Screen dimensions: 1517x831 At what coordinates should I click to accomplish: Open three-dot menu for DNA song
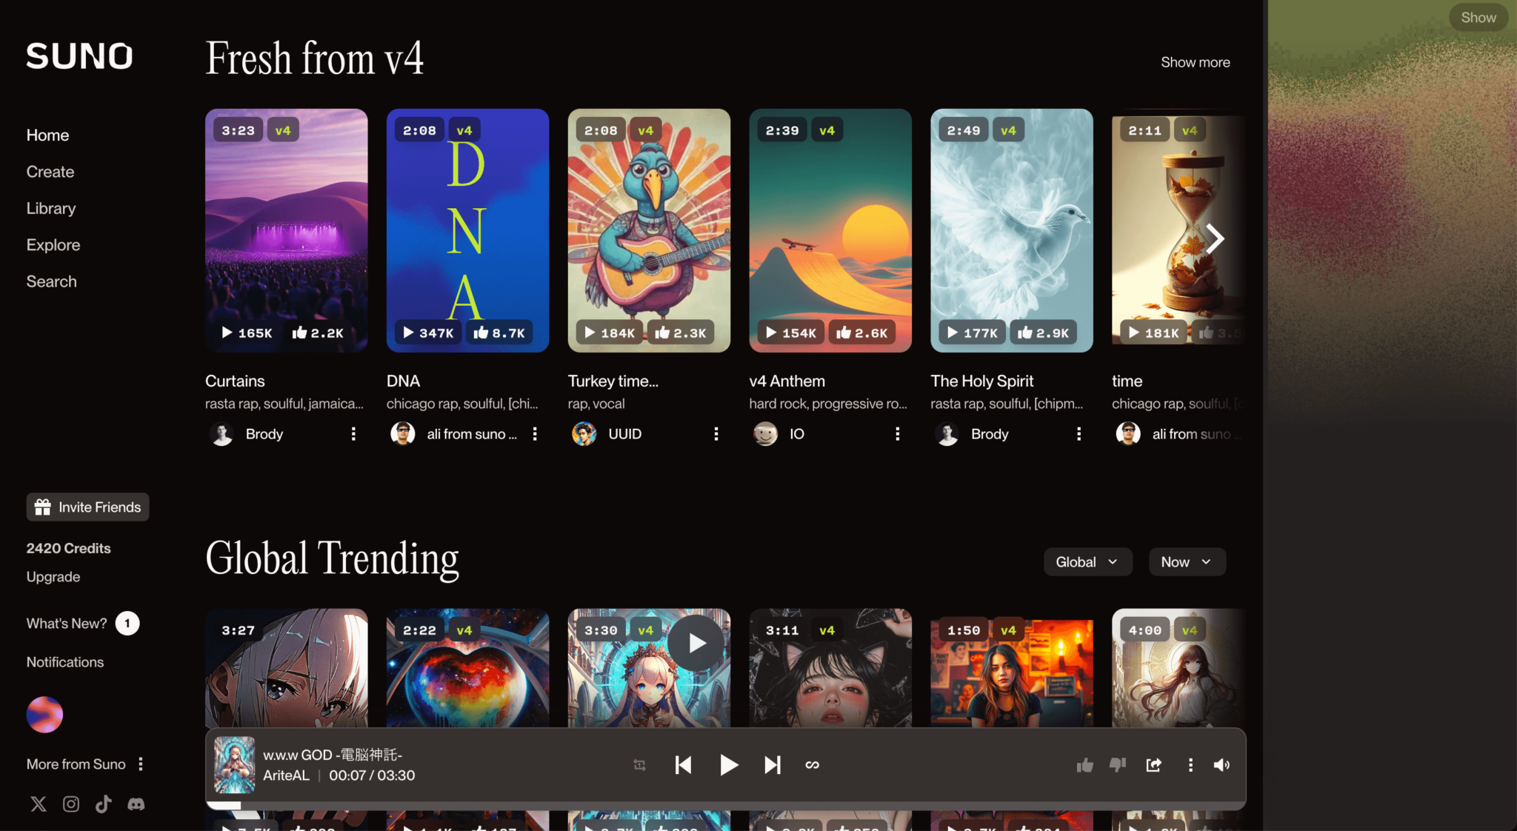535,434
